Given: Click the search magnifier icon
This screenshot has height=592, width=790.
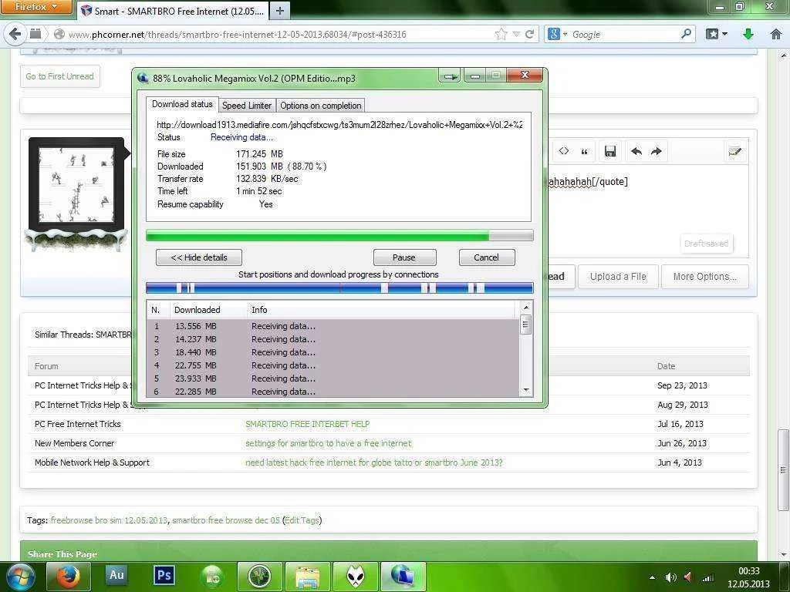Looking at the screenshot, I should click(x=686, y=34).
